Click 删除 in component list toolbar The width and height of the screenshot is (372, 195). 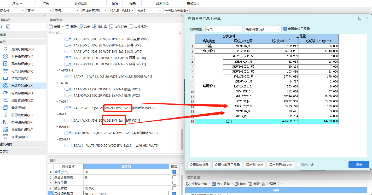[71, 27]
